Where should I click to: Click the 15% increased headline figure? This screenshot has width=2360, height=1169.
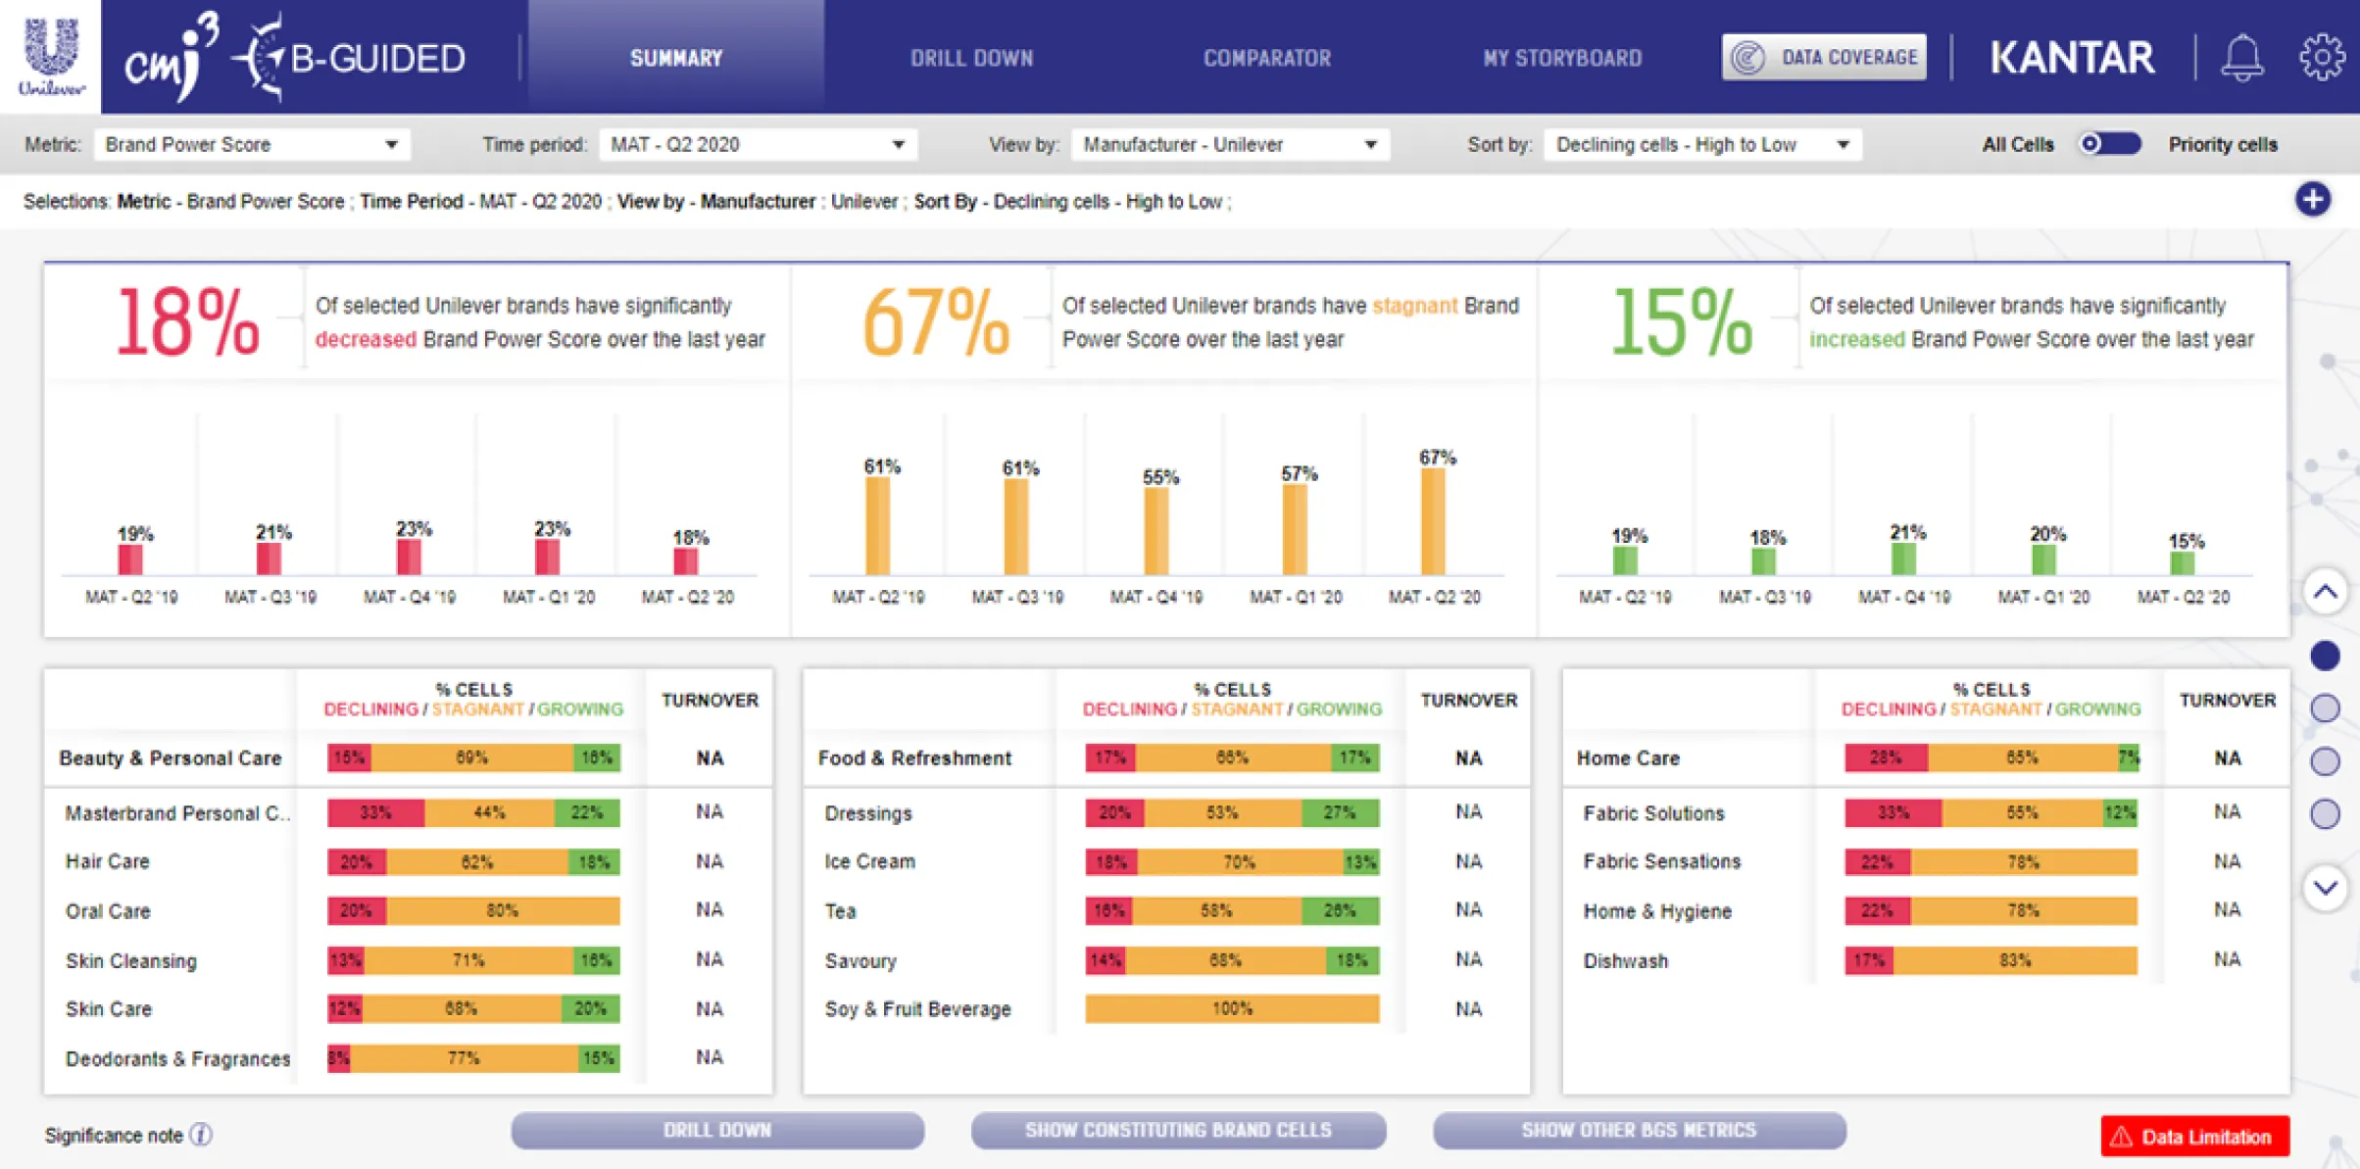click(1682, 321)
